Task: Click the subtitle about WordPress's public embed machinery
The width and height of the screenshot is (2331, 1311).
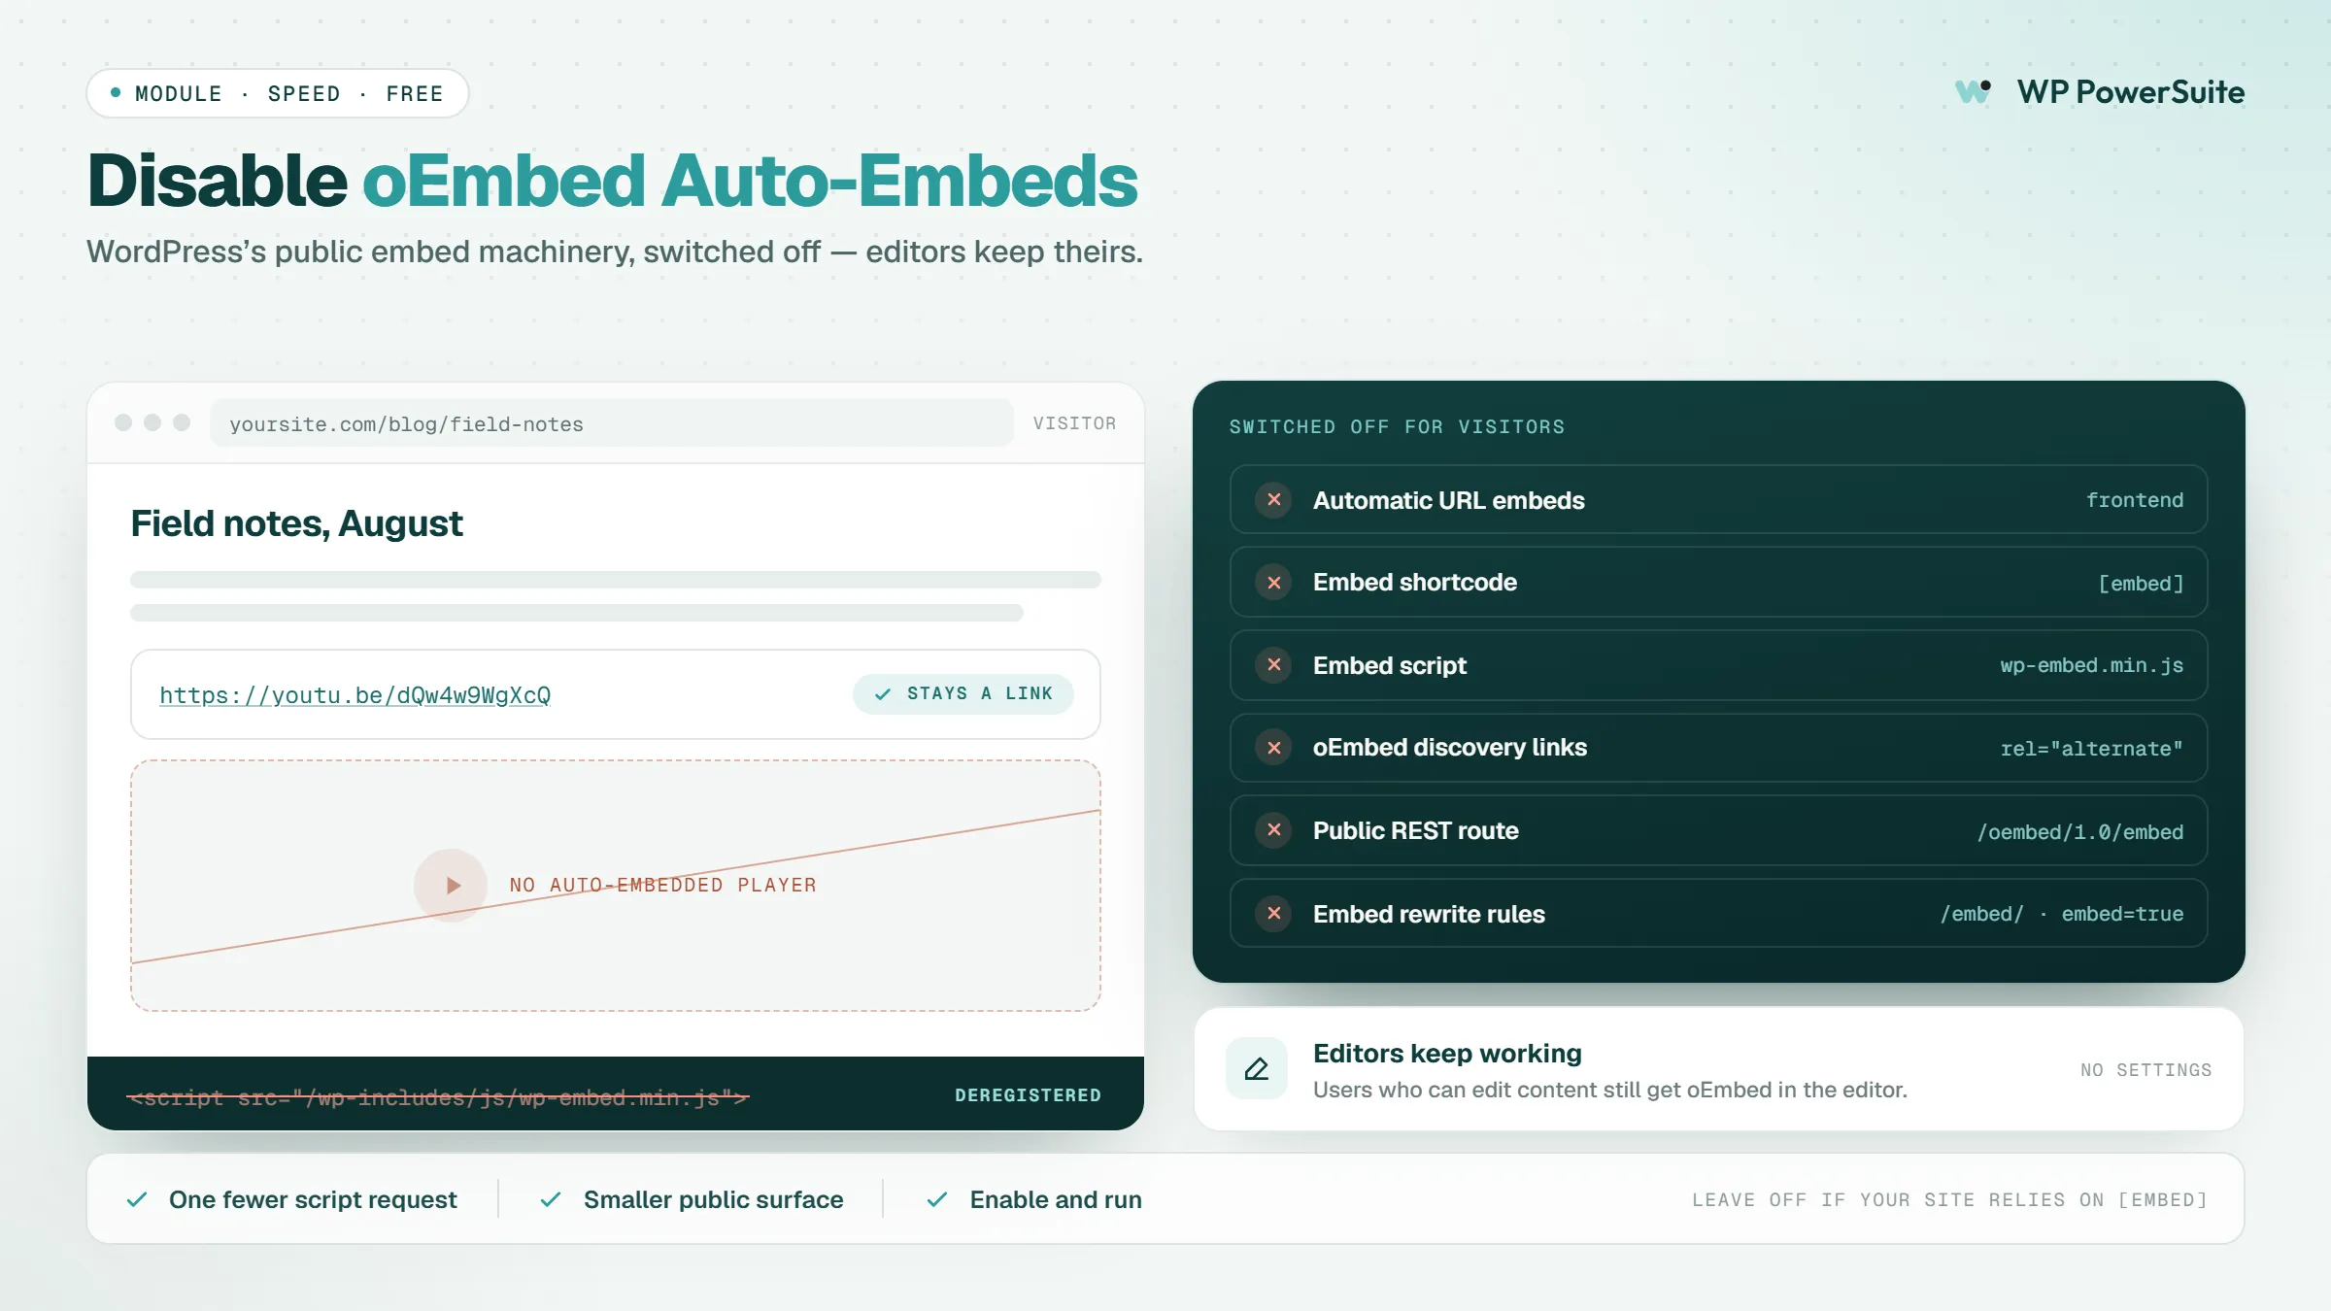Action: click(615, 252)
